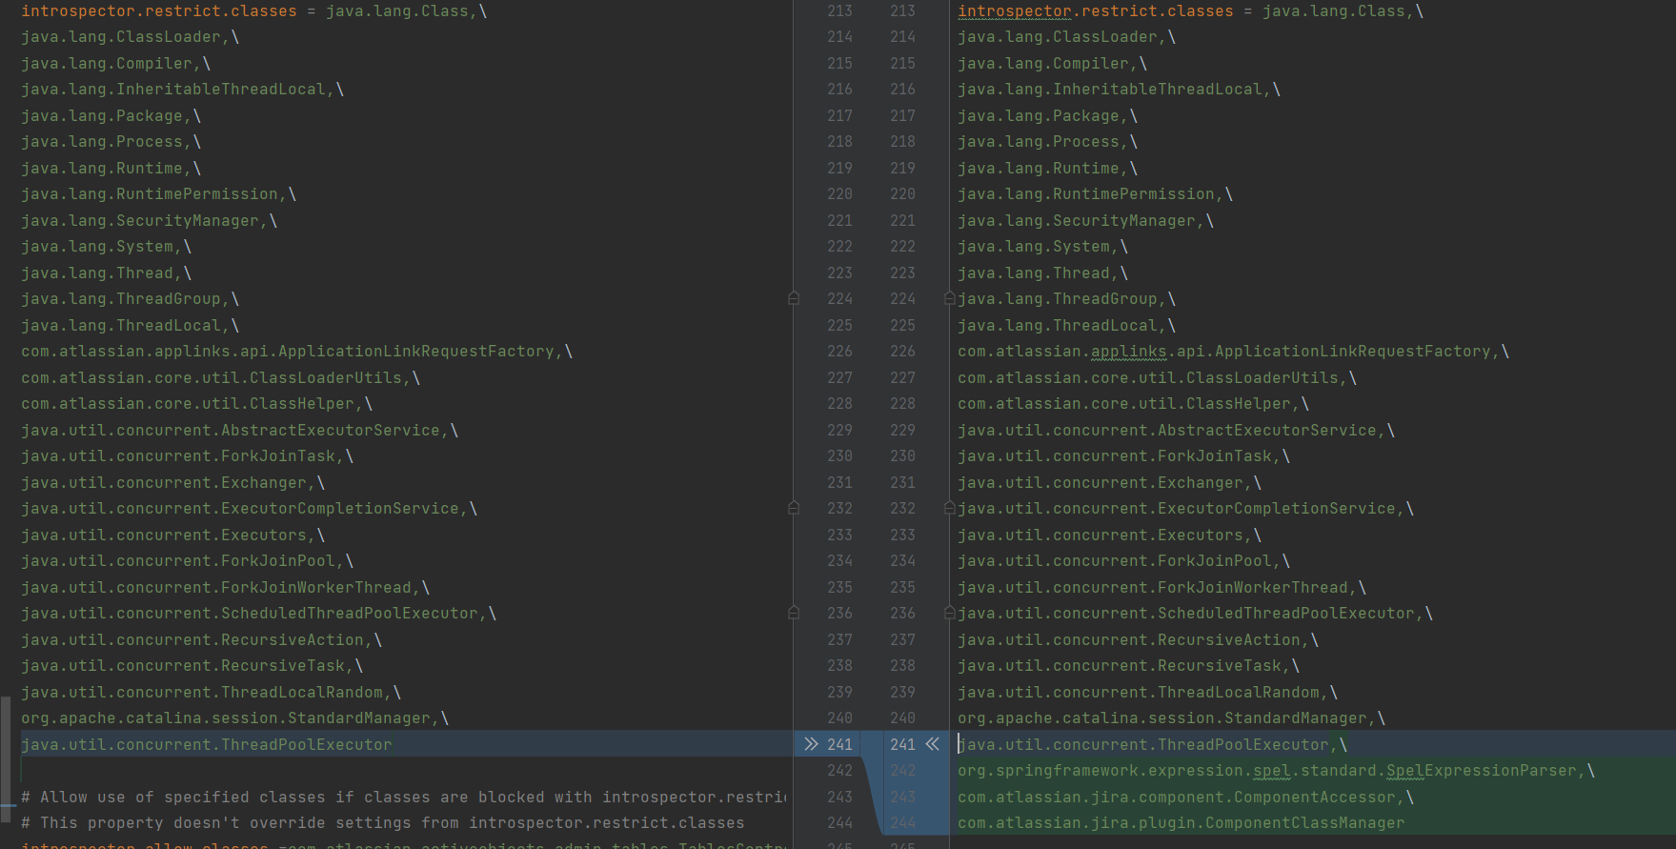Click RecursiveTask line in right pane
Image resolution: width=1676 pixels, height=849 pixels.
click(1128, 666)
